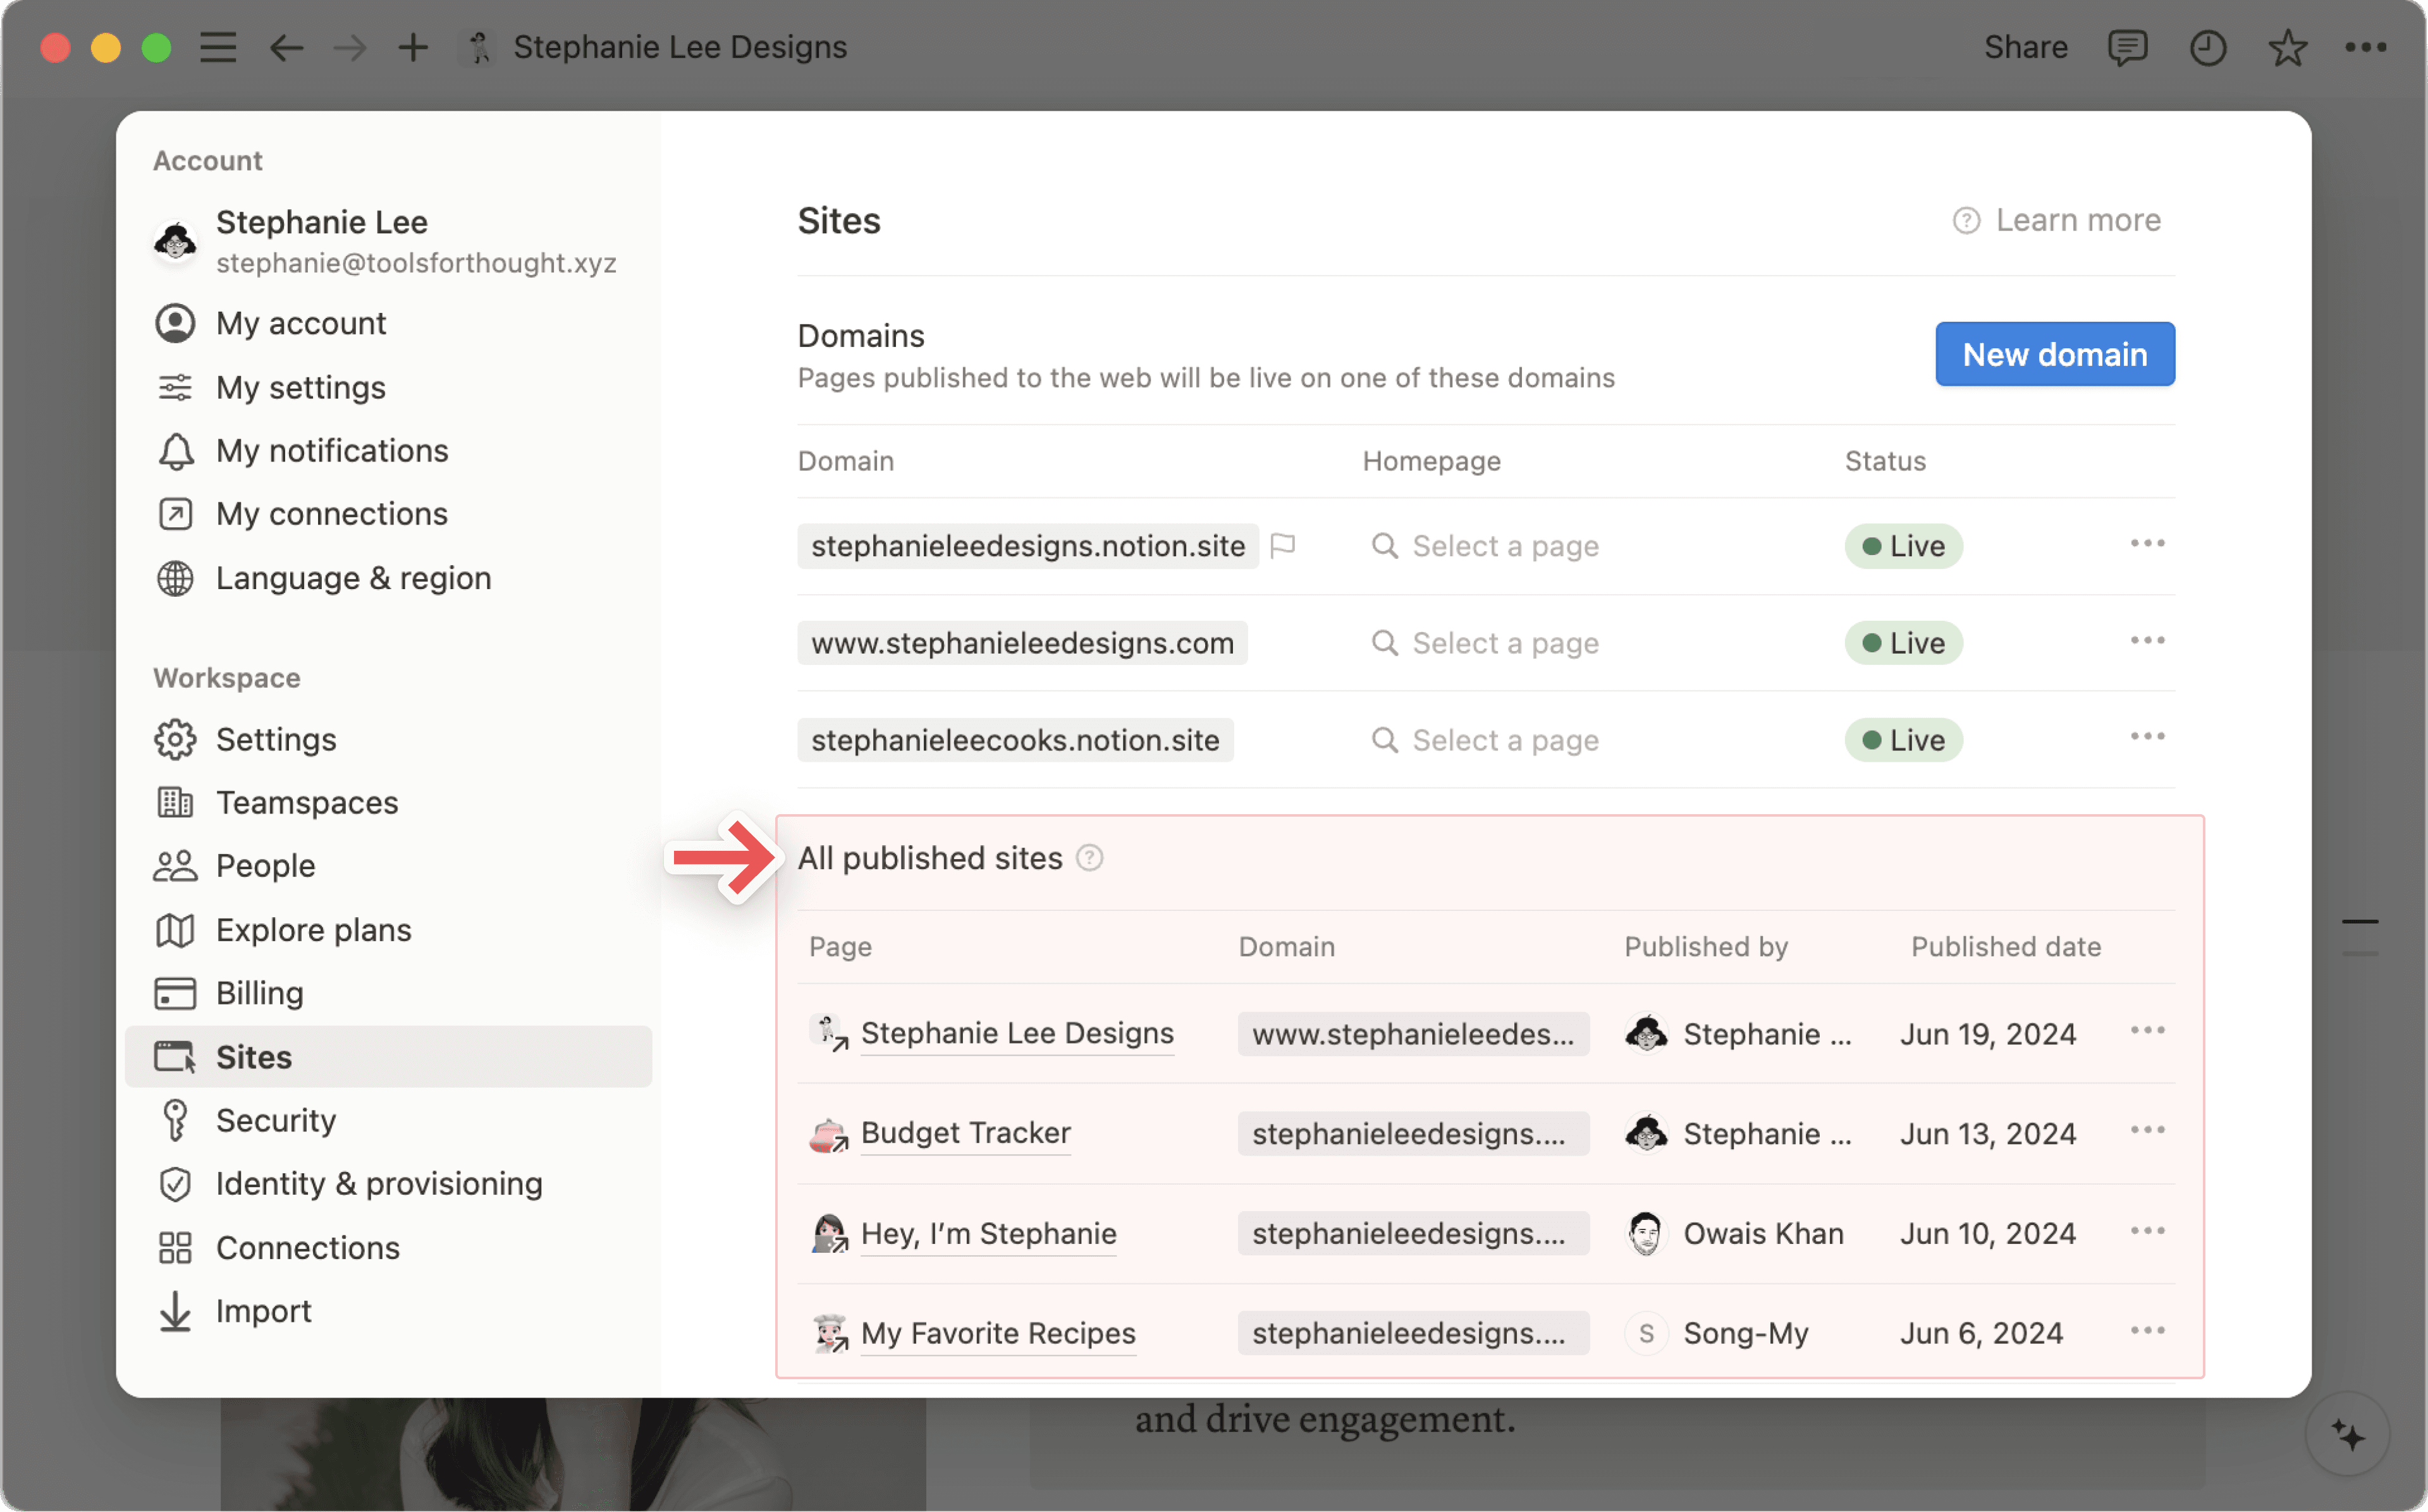Go to My notifications settings
Image resolution: width=2428 pixels, height=1512 pixels.
click(x=332, y=451)
